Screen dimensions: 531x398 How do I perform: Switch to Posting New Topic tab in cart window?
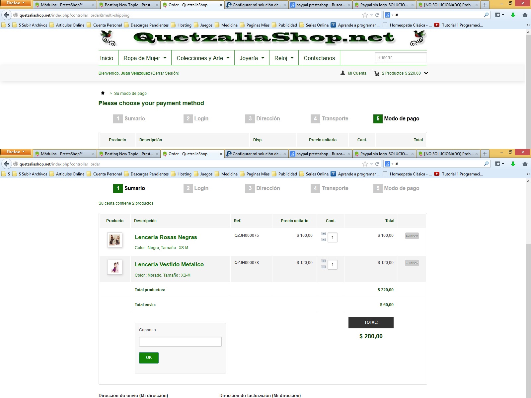point(129,154)
